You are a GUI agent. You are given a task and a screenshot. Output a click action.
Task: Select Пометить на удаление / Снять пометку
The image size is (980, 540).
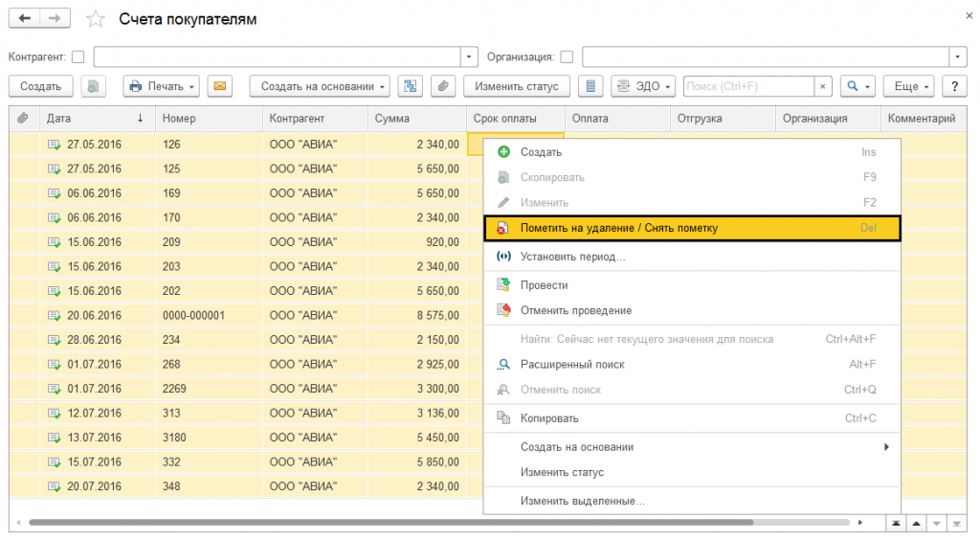(692, 228)
